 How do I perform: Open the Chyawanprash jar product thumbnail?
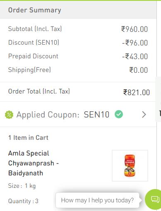click(130, 165)
